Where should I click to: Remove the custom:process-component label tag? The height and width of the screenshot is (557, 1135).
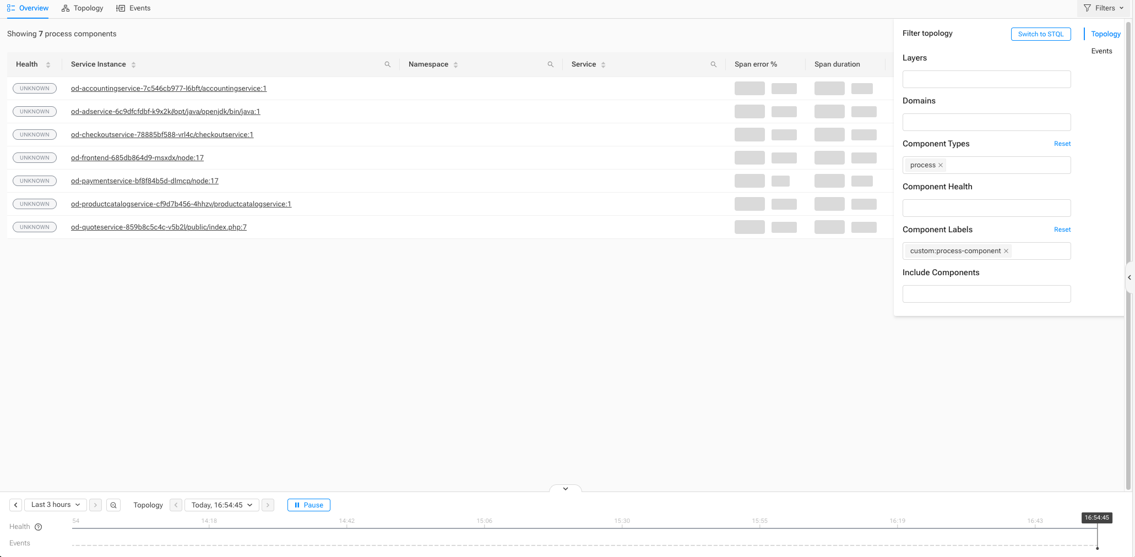[x=1006, y=251]
